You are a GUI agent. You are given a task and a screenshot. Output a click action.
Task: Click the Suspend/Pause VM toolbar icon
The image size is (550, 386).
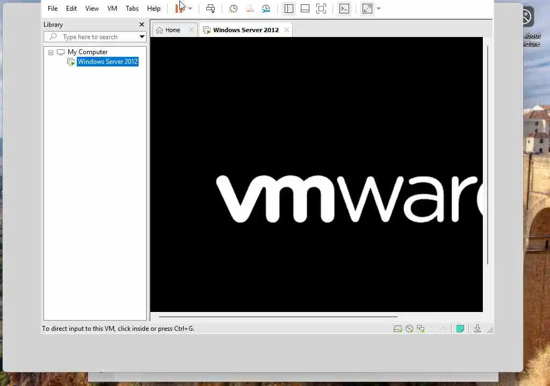tap(179, 9)
